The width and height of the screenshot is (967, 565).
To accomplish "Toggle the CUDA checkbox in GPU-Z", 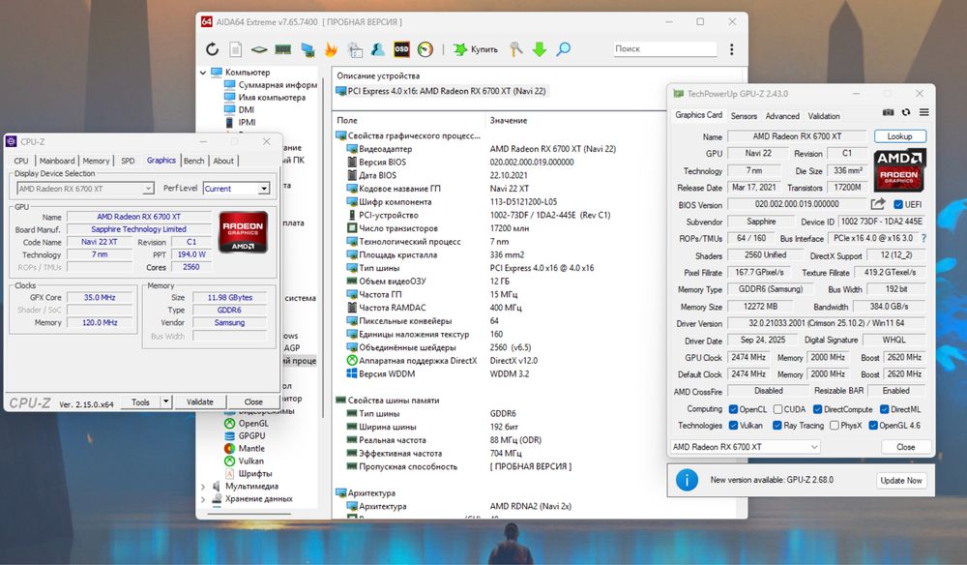I will point(777,409).
